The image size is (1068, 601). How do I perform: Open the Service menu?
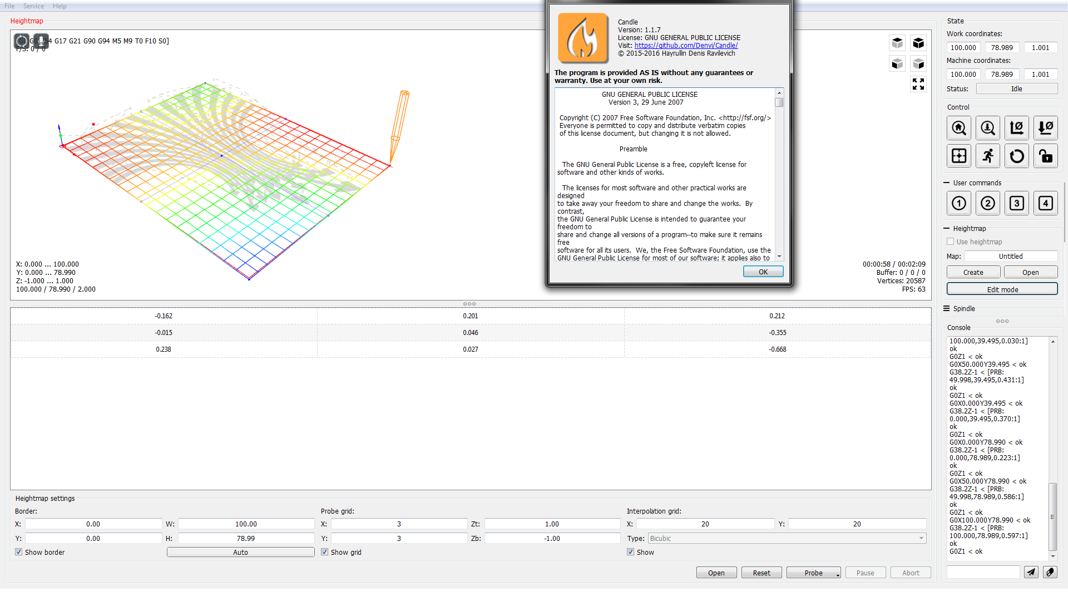33,6
